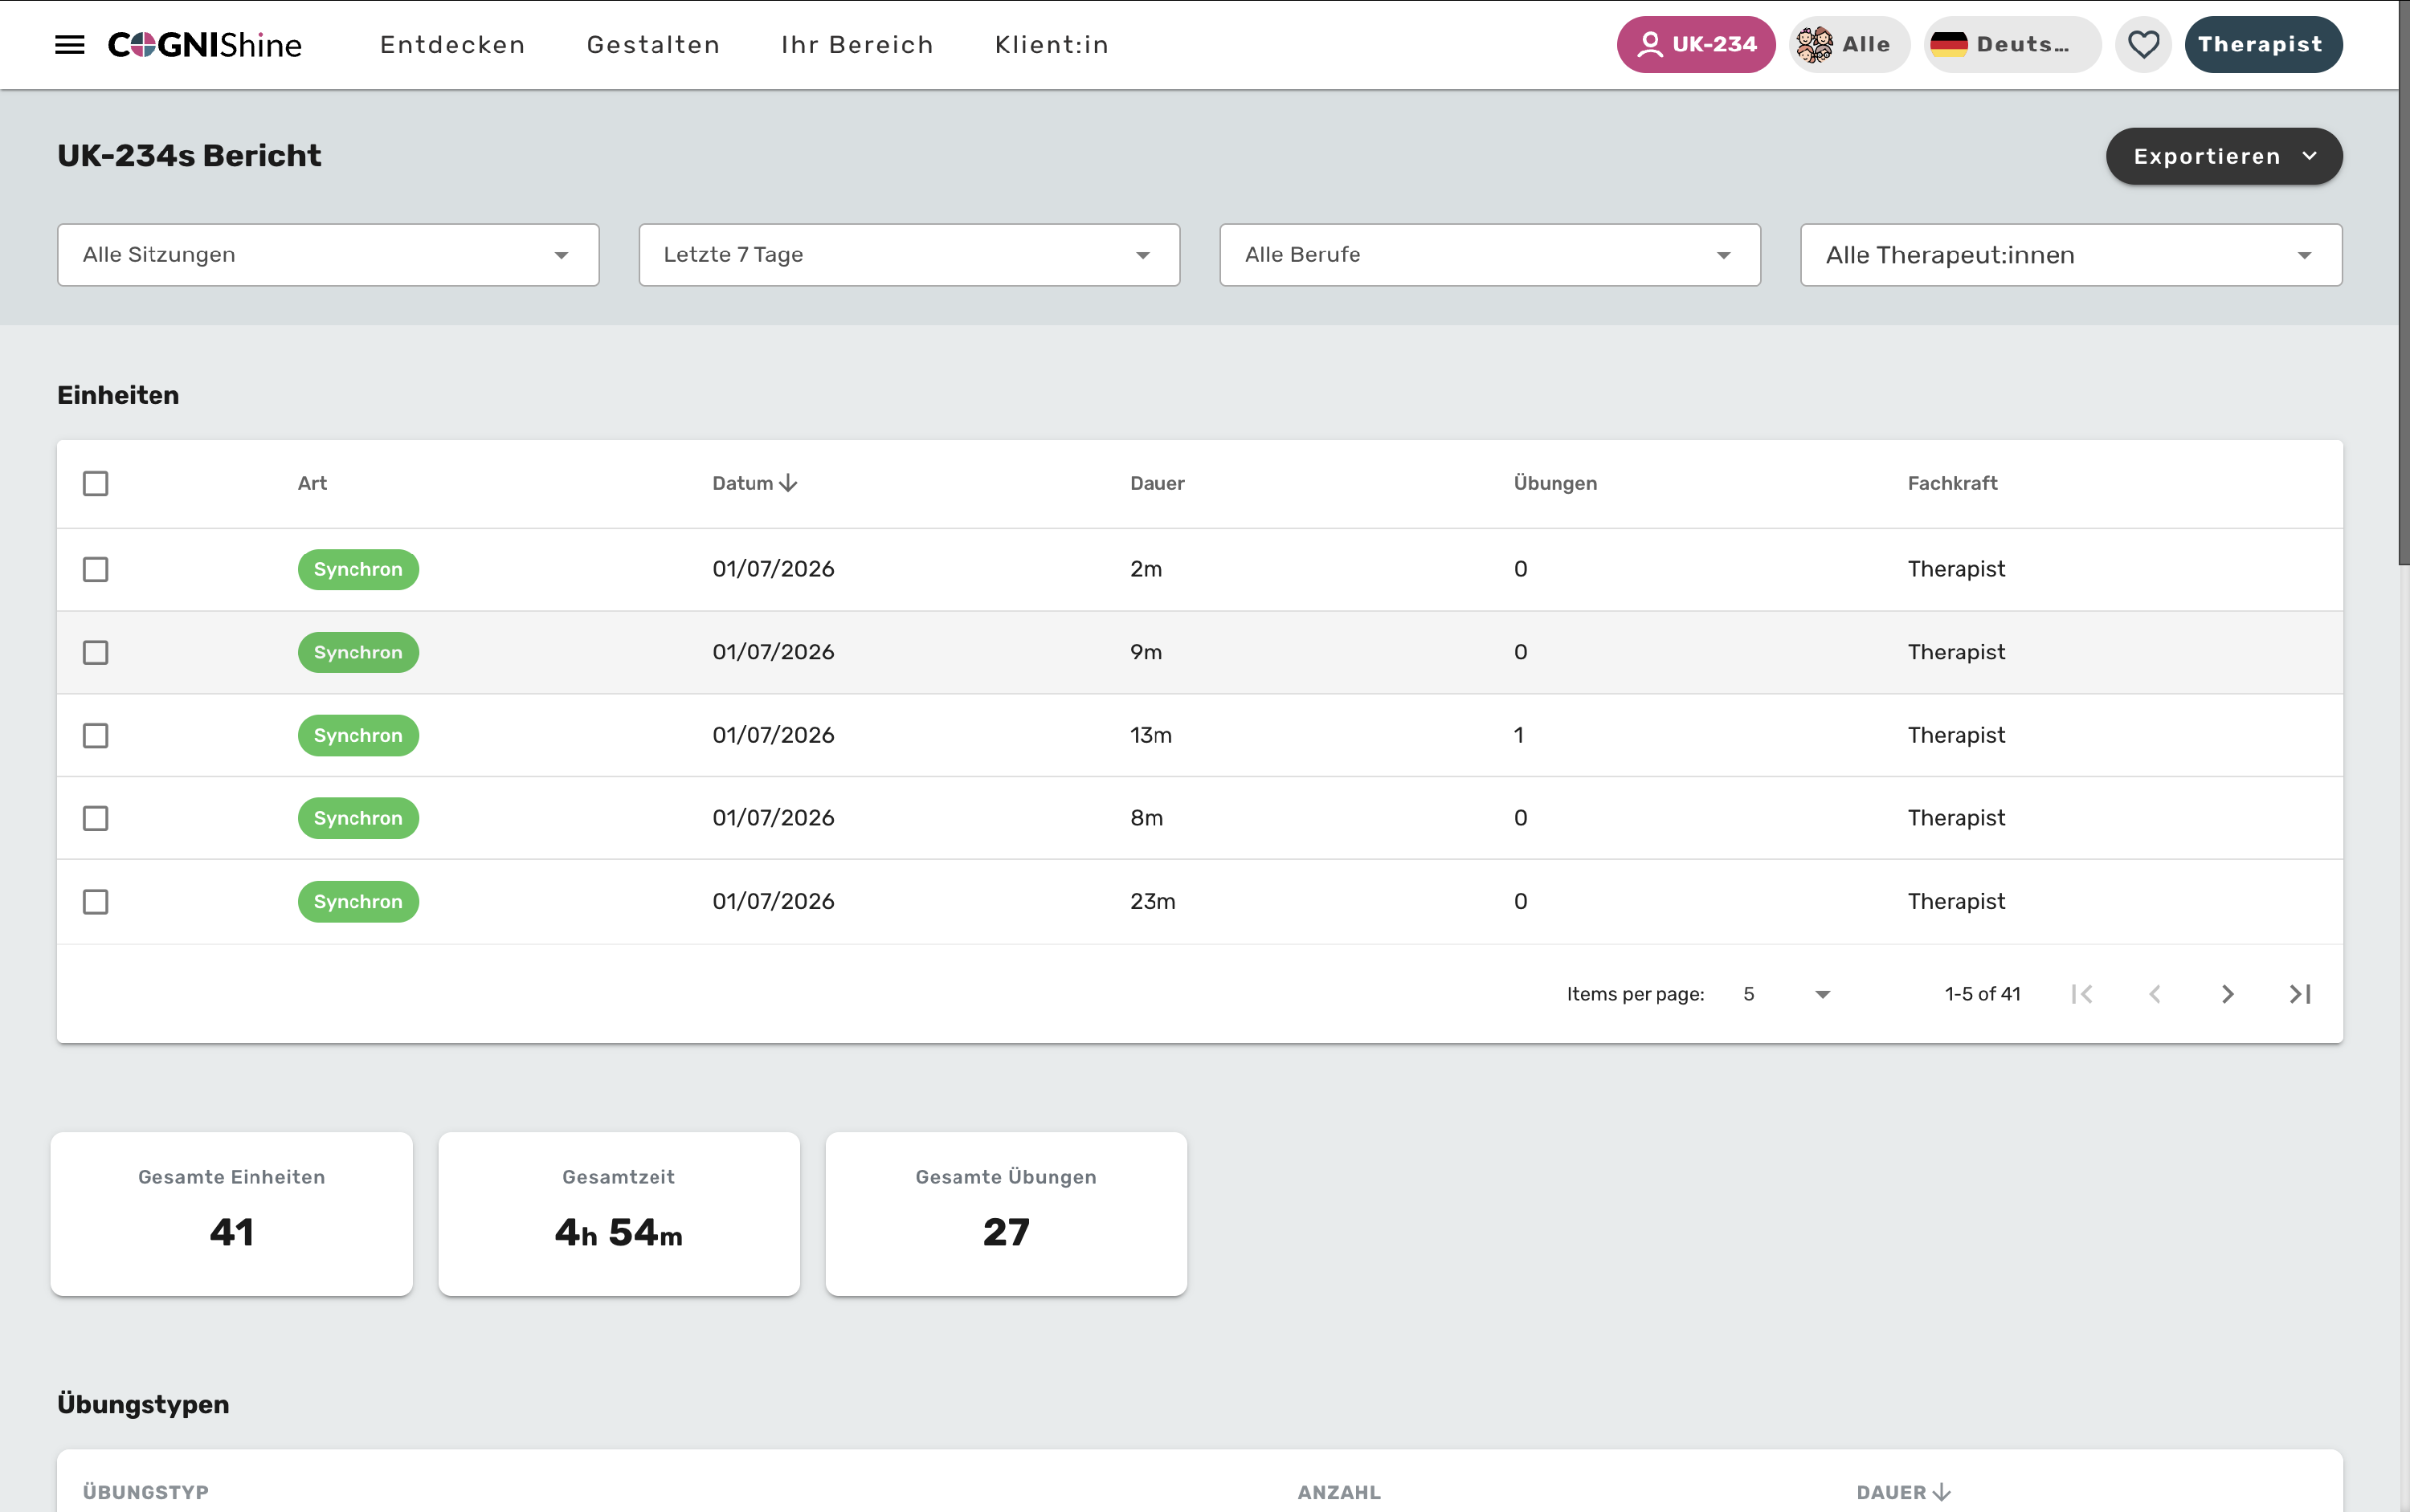The height and width of the screenshot is (1512, 2410).
Task: Click the previous page pagination arrow
Action: click(x=2155, y=994)
